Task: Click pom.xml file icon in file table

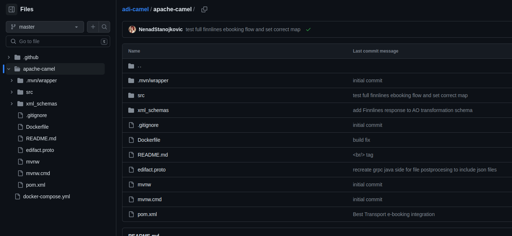Action: click(x=131, y=214)
